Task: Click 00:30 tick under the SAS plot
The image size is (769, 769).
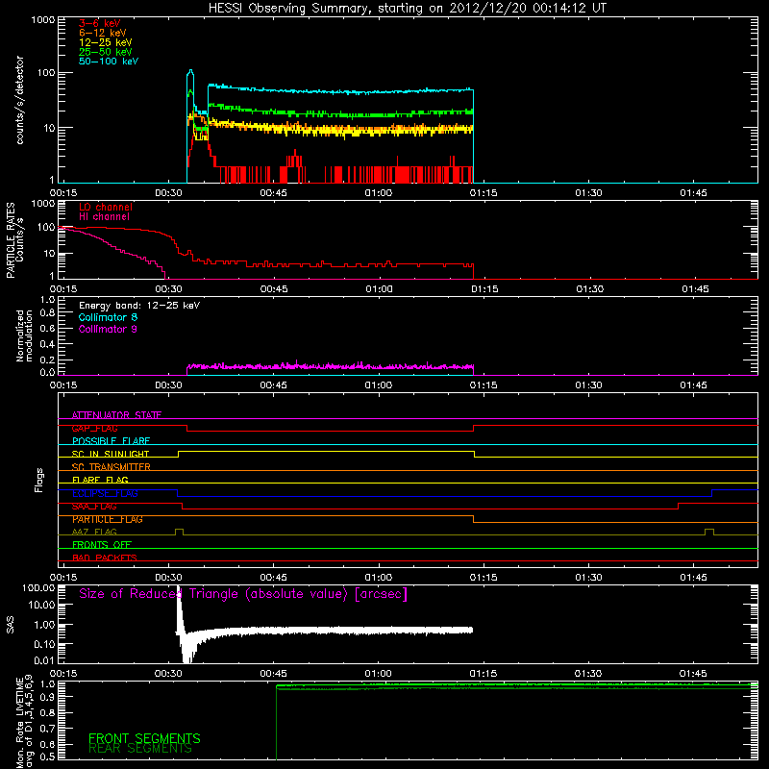Action: (x=169, y=674)
